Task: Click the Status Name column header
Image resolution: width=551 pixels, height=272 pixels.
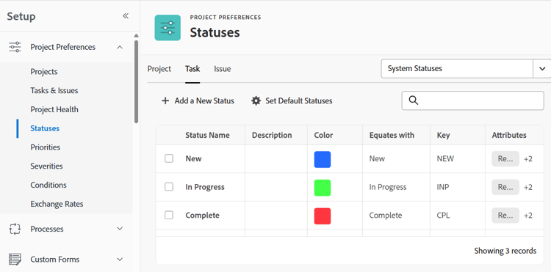Action: (207, 136)
